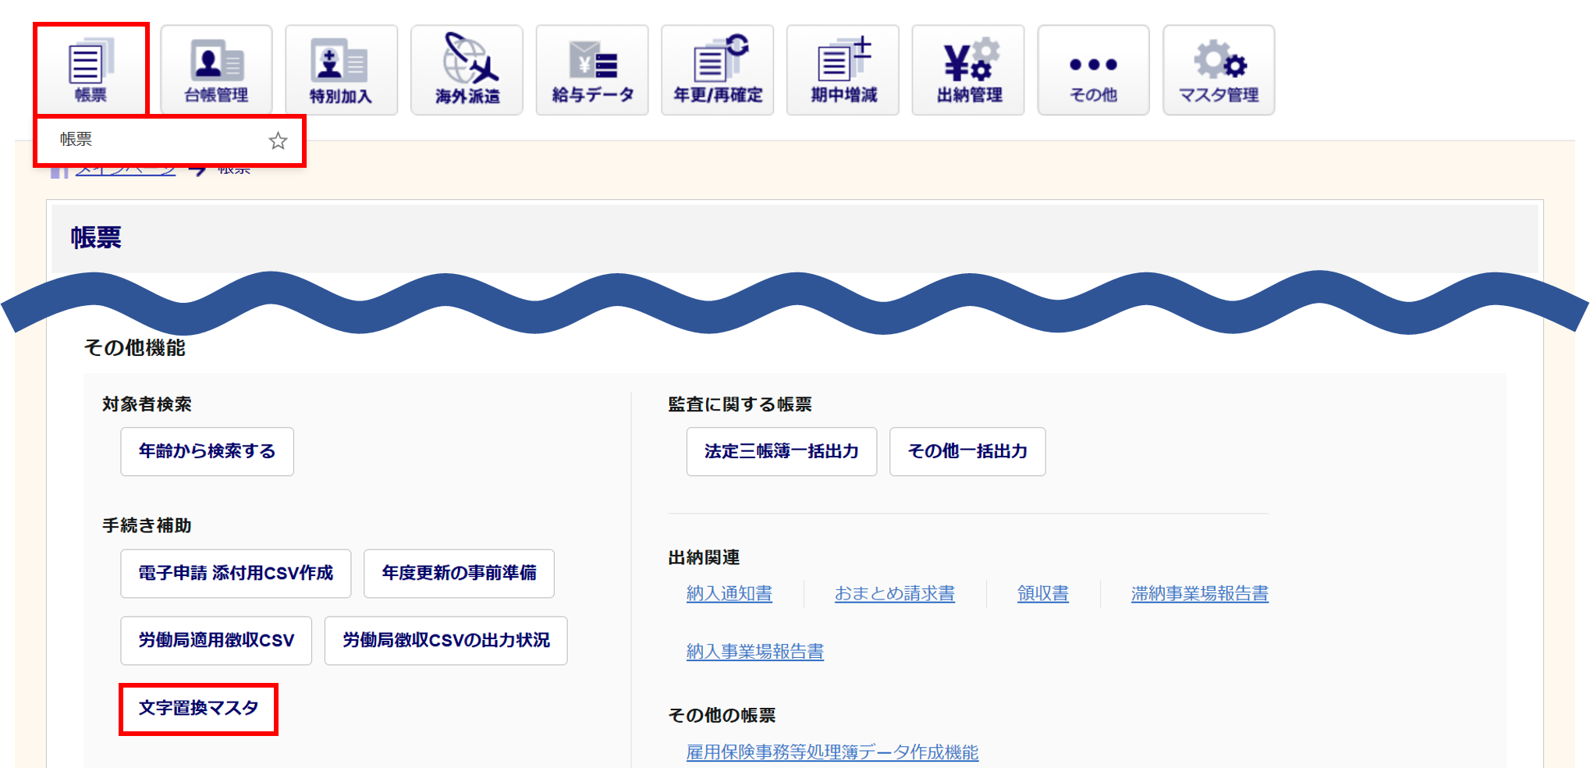This screenshot has height=768, width=1590.
Task: Open the 納入事業場報告書 link
Action: coord(755,652)
